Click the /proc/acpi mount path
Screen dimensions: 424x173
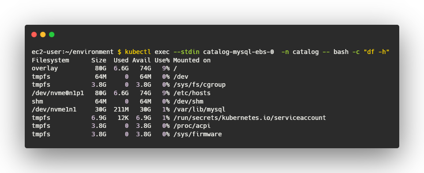point(192,126)
